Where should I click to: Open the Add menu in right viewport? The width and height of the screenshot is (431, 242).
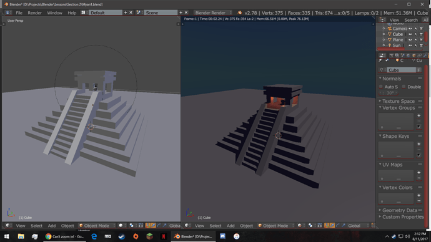click(x=230, y=226)
